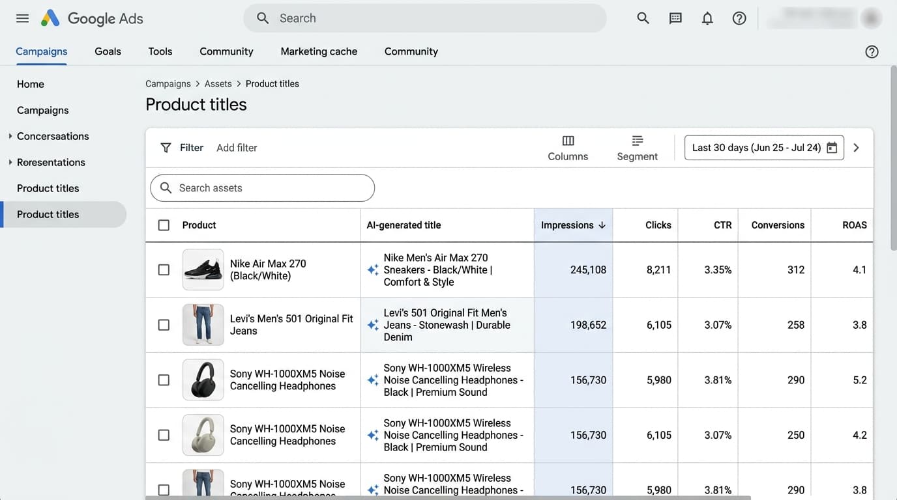Screen dimensions: 897x500
Task: Click the 198,652 impressions value
Action: pos(588,325)
